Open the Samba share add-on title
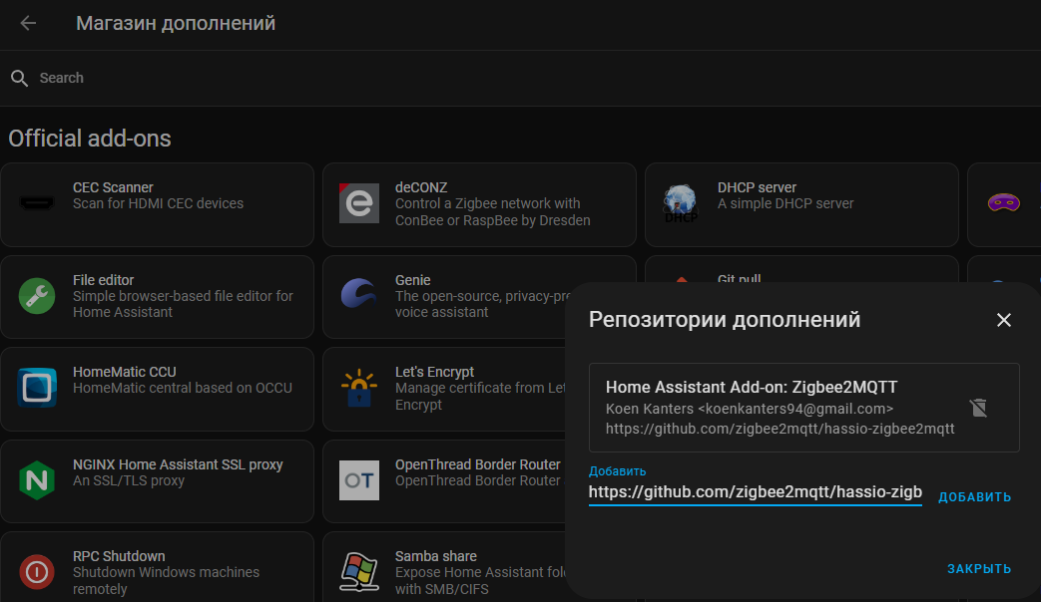The height and width of the screenshot is (602, 1041). (435, 556)
